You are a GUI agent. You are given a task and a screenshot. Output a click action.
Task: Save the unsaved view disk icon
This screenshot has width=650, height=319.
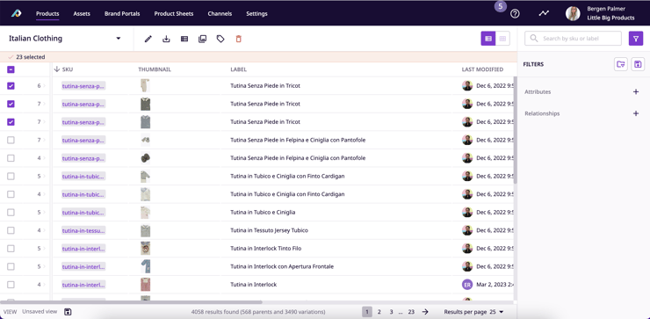68,312
